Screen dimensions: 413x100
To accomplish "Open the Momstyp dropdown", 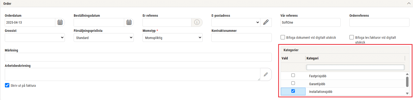I will coord(173,38).
